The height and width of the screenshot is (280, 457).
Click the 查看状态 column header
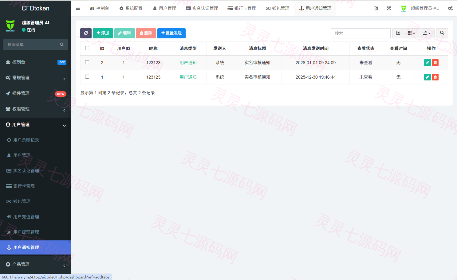[366, 49]
